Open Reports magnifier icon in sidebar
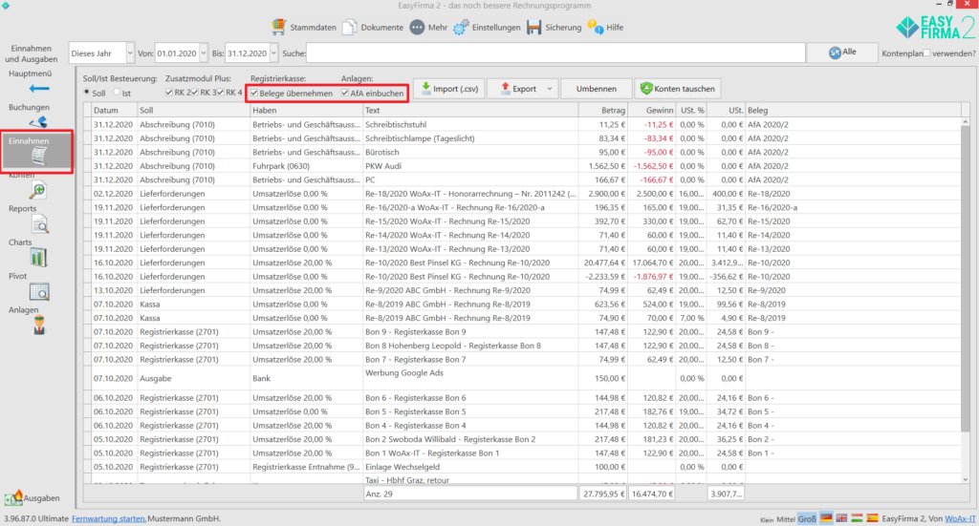Image resolution: width=979 pixels, height=526 pixels. pos(40,225)
